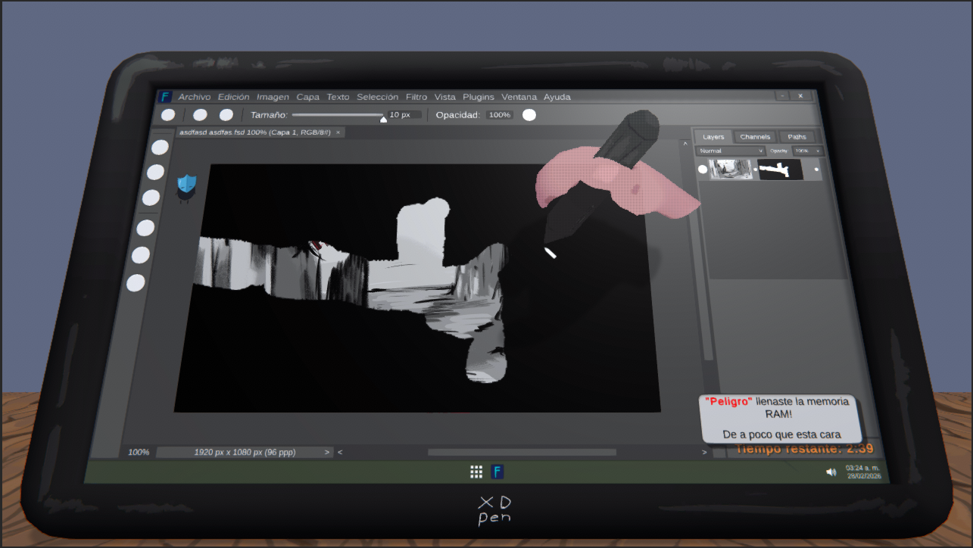Open the Vista menu
The width and height of the screenshot is (973, 548).
click(445, 97)
